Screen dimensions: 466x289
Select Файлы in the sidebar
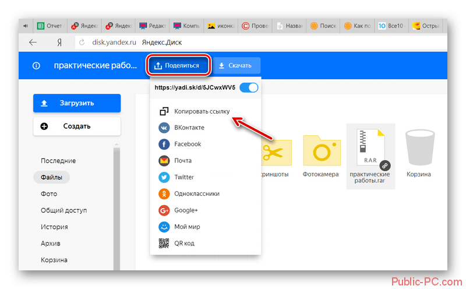coord(51,178)
